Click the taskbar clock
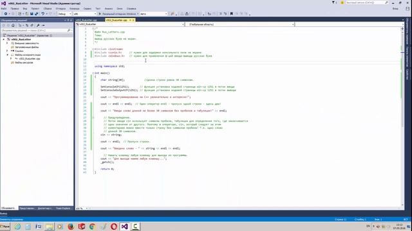Viewport: 412px width, 231px height. (x=399, y=227)
